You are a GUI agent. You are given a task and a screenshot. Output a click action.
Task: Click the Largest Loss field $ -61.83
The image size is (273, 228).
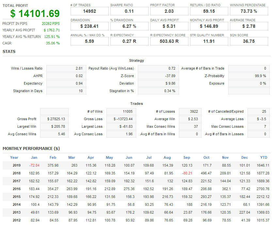pos(121,126)
